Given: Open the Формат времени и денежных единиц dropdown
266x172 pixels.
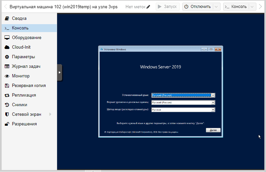Looking at the screenshot, I should pos(183,103).
